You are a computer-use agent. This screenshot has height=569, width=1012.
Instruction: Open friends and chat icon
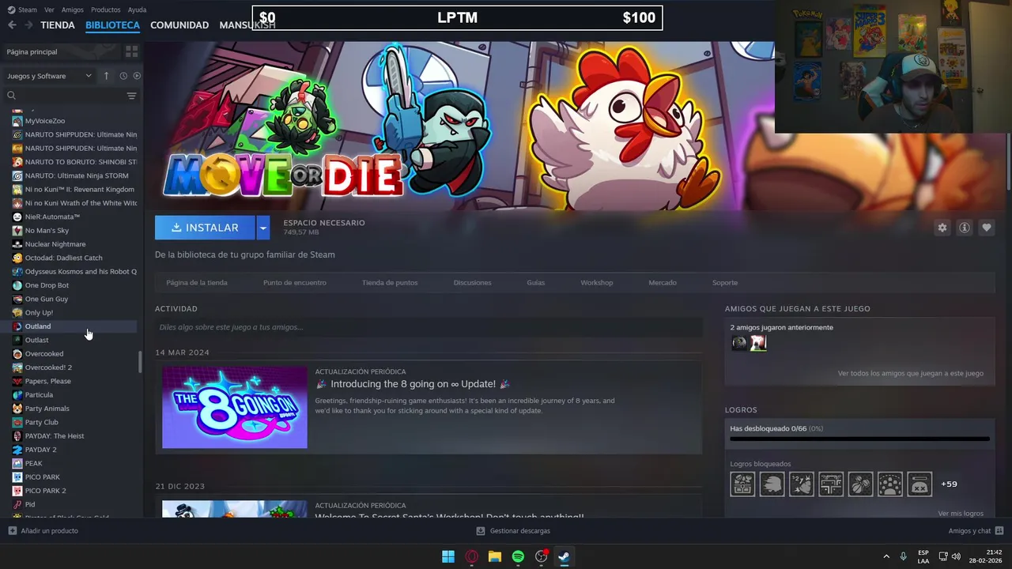(999, 531)
